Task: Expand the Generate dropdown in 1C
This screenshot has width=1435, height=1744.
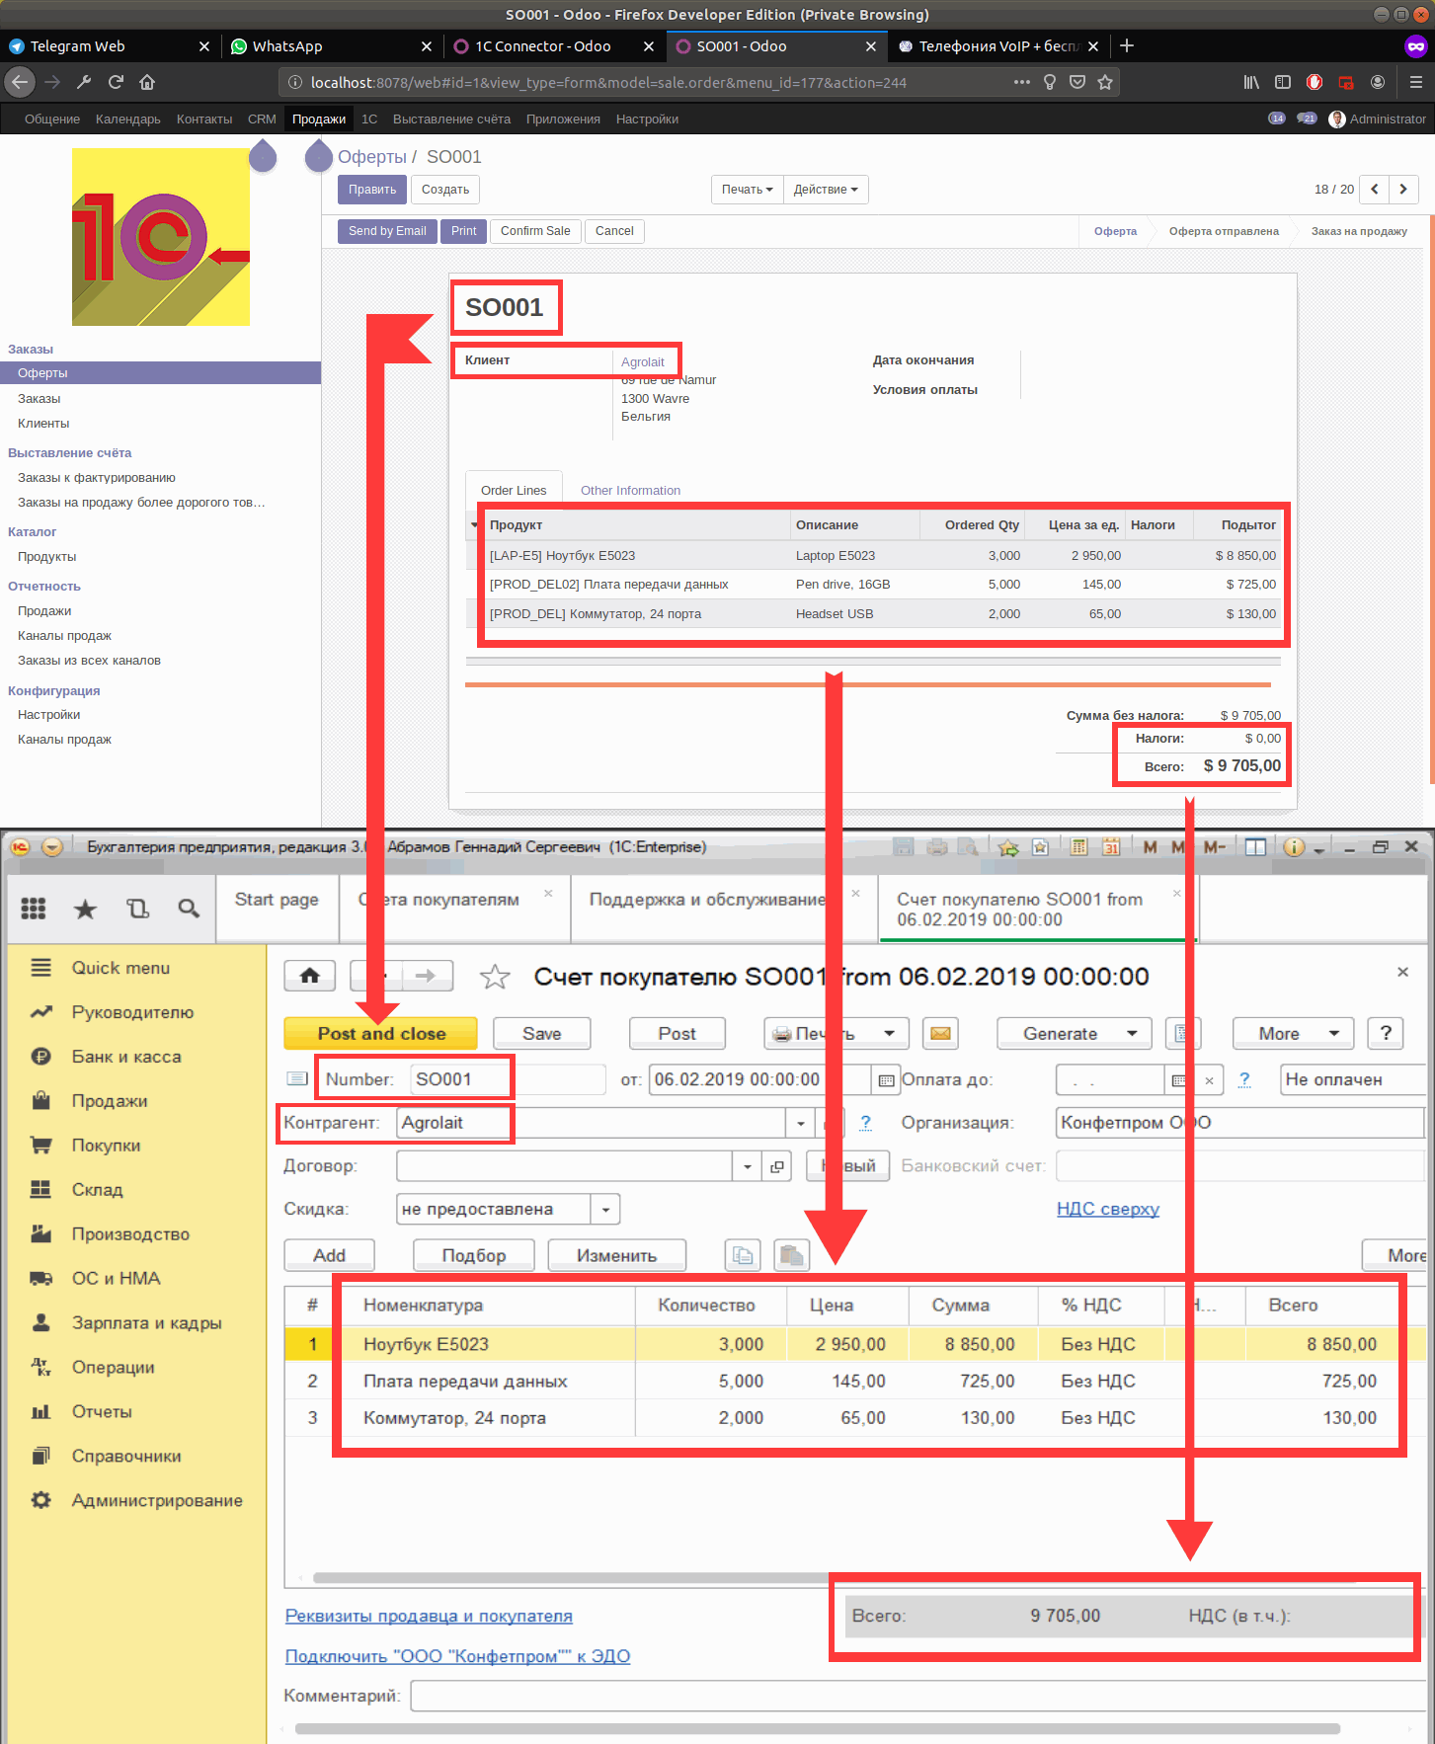Action: pyautogui.click(x=1132, y=1033)
